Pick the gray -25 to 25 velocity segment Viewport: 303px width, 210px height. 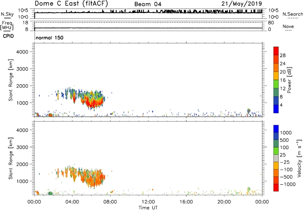(276, 158)
